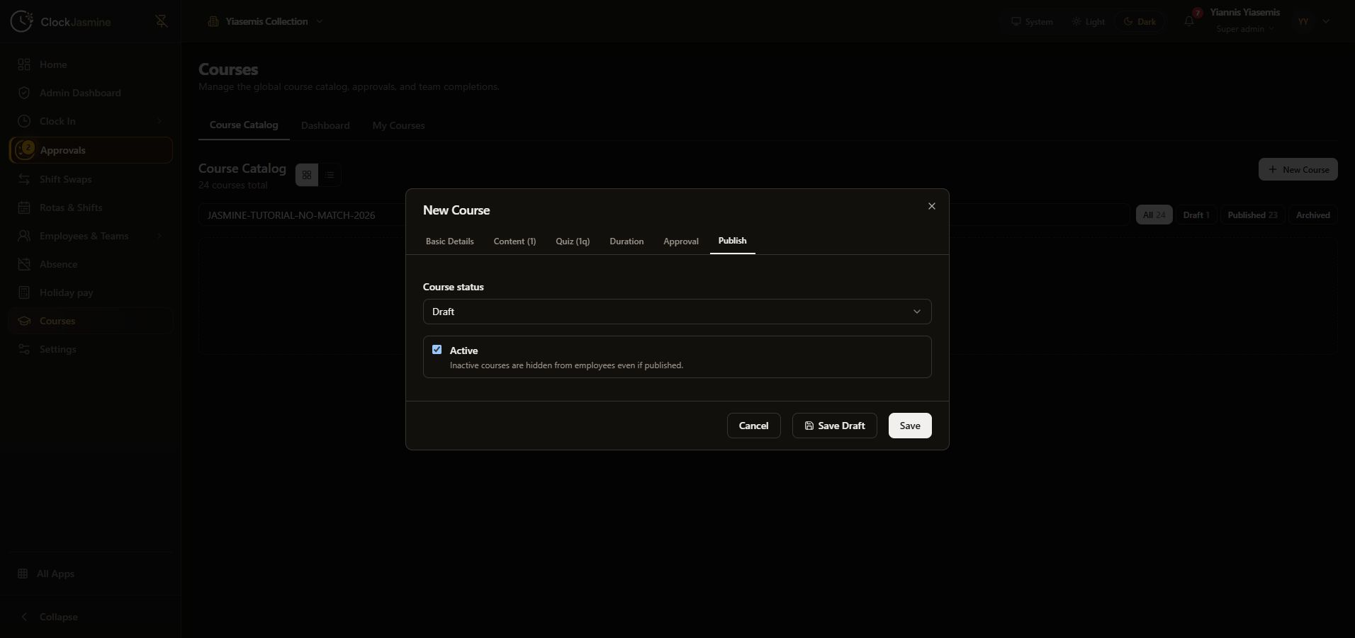Close the New Course dialog
The height and width of the screenshot is (638, 1355).
(932, 206)
